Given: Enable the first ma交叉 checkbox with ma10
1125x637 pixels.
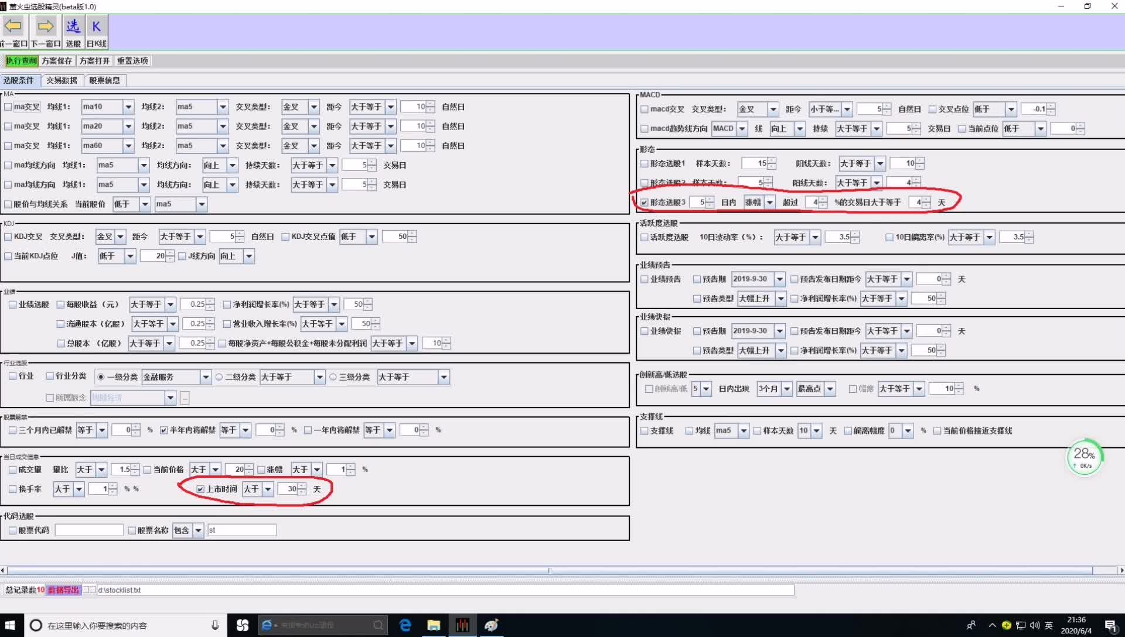Looking at the screenshot, I should tap(8, 107).
